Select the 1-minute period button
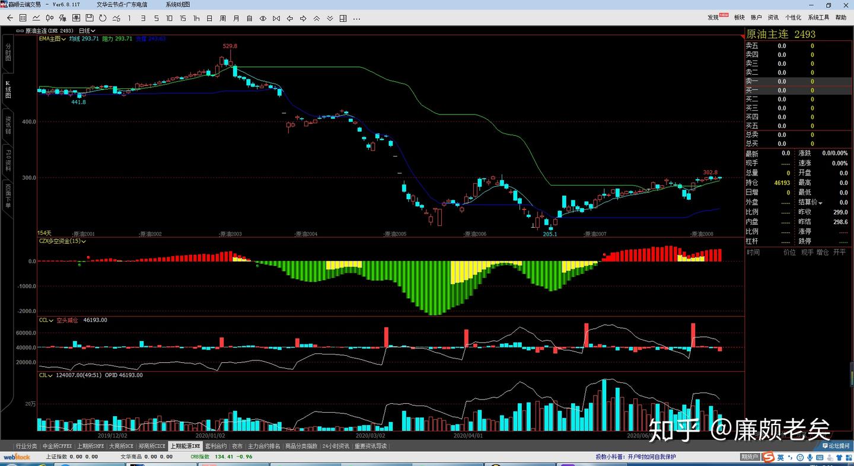 (129, 18)
